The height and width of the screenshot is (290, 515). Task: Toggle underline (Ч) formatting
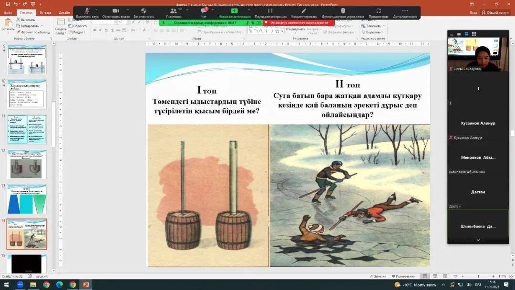[106, 30]
